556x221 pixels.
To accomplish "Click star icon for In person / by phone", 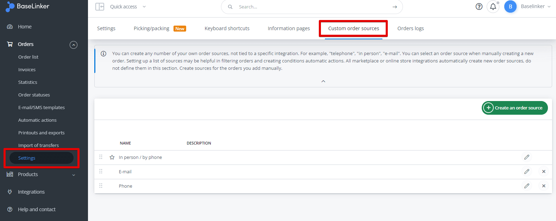I will [x=112, y=157].
